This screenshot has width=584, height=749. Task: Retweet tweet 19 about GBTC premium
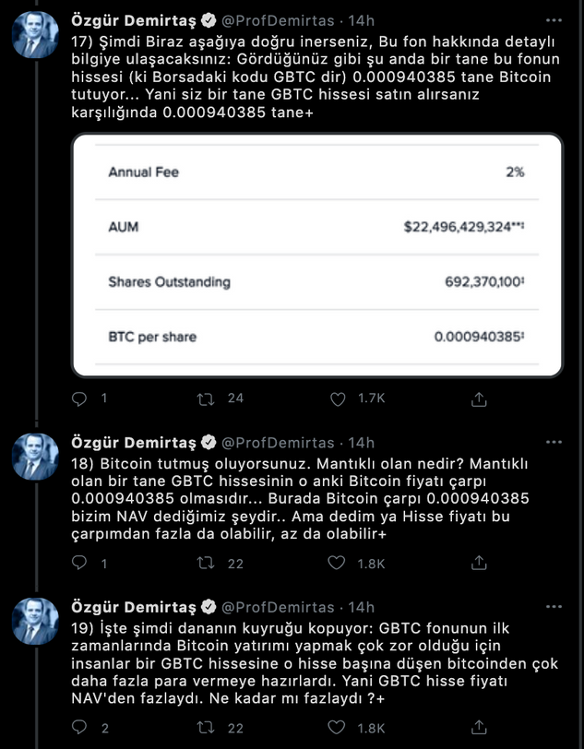209,728
